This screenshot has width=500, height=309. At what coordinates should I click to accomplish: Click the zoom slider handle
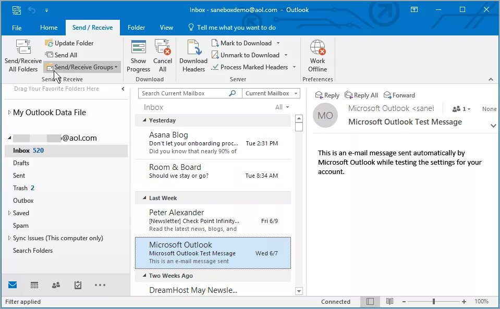[434, 301]
